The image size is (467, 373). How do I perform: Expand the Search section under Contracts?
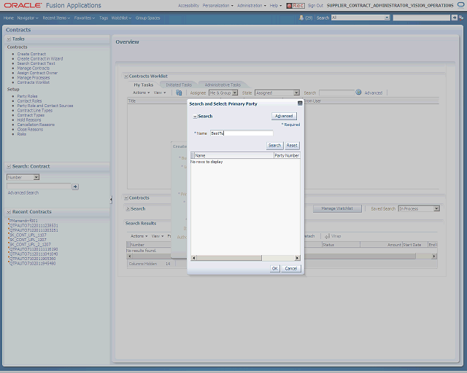pos(128,209)
